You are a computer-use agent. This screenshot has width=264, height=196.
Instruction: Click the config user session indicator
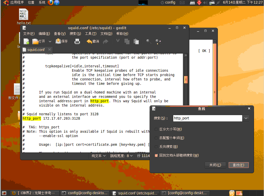click(168, 2)
